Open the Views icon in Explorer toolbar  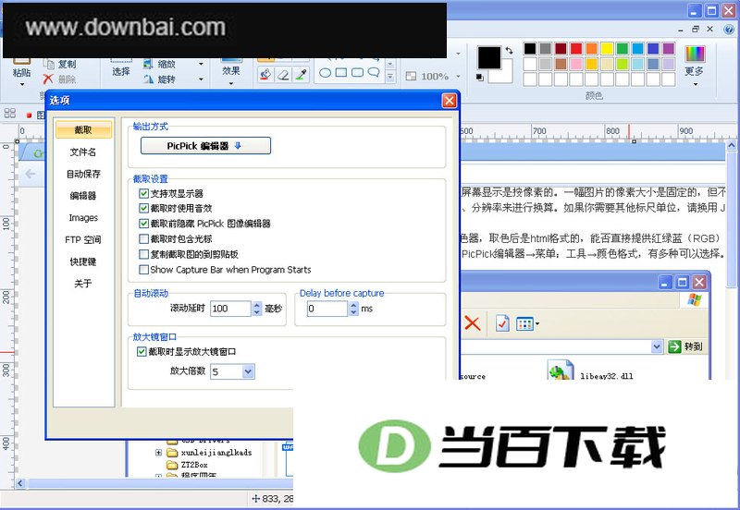tap(524, 323)
